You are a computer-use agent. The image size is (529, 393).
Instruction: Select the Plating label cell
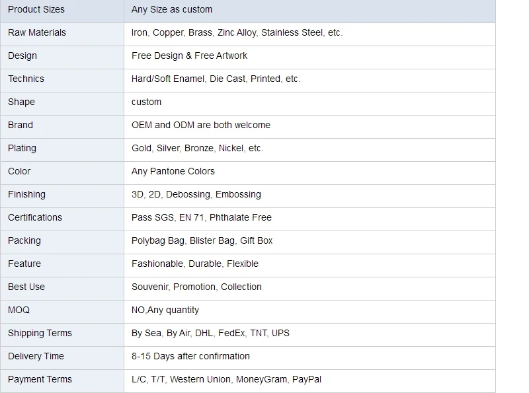tap(62, 150)
